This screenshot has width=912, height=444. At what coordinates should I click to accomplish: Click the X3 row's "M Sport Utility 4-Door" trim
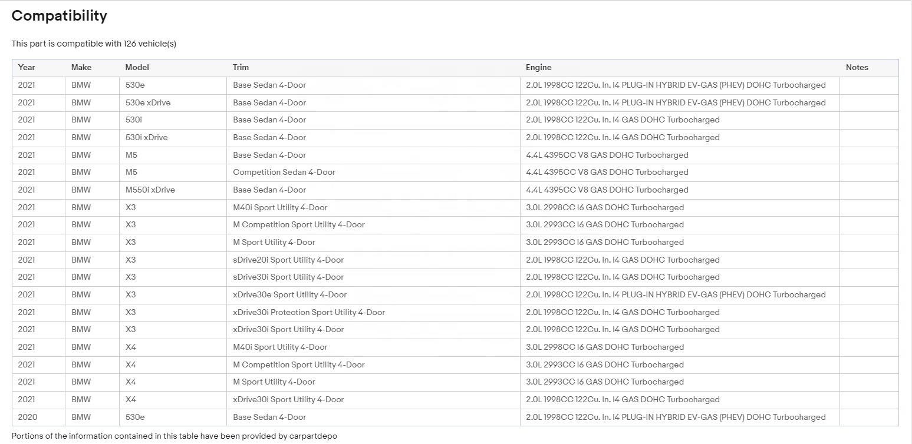(274, 242)
